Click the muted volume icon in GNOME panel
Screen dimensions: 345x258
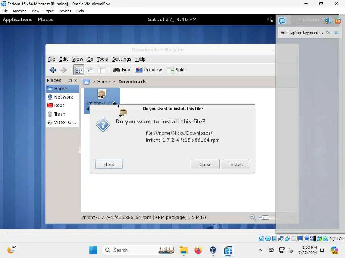[x=270, y=19]
